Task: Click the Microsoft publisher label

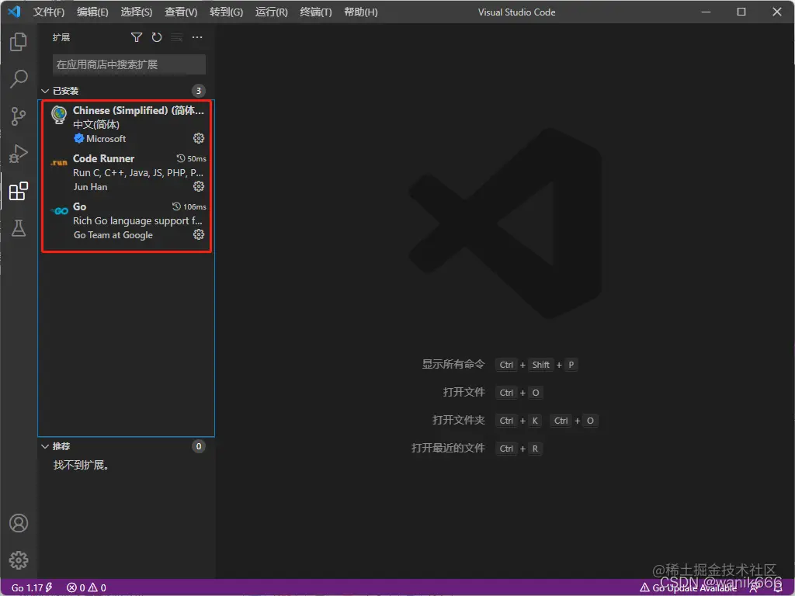Action: [106, 138]
